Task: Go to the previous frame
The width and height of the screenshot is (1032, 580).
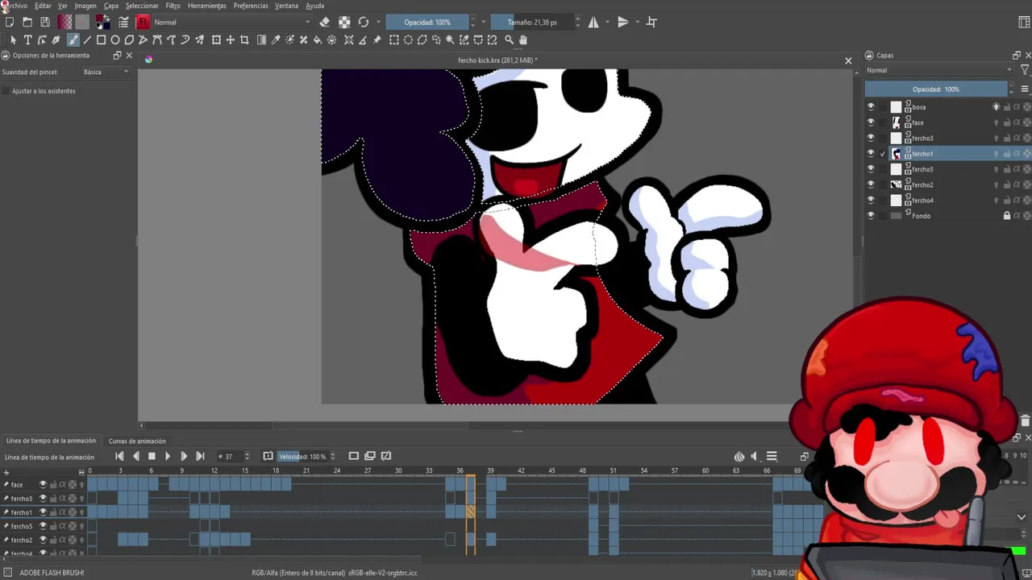Action: pos(135,457)
